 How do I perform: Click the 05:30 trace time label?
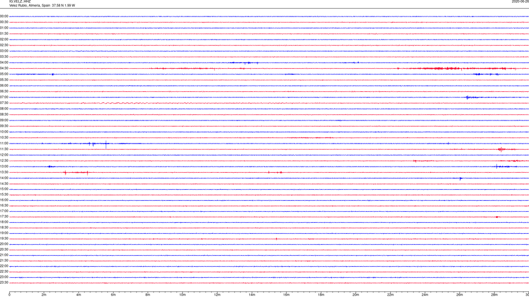(4, 80)
